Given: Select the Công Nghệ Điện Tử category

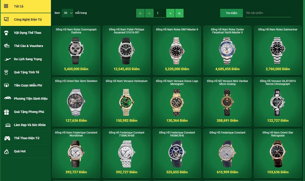Looking at the screenshot, I should [26, 20].
